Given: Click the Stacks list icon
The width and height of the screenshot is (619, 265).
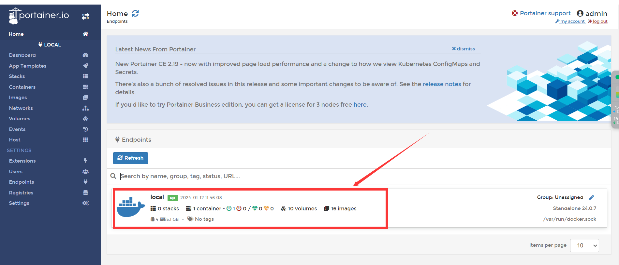Looking at the screenshot, I should (x=85, y=76).
